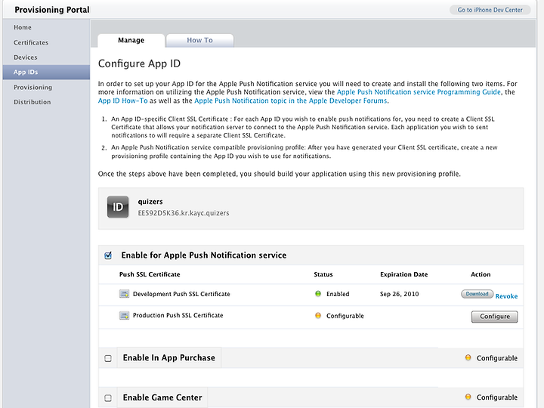Download the Development Push SSL Certificate
Viewport: 544px width, 408px height.
pos(477,294)
